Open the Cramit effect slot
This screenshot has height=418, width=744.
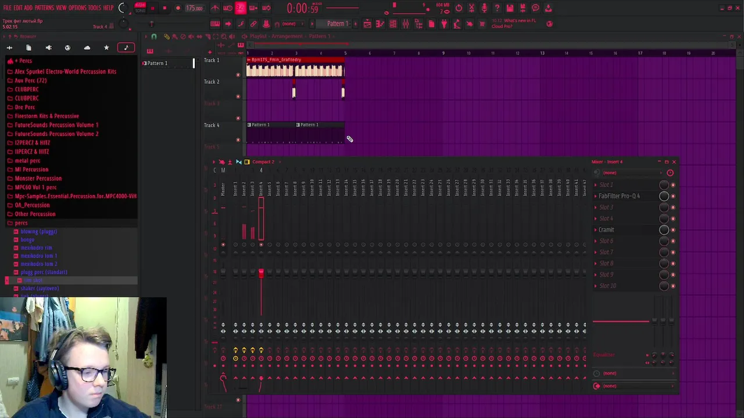(606, 230)
